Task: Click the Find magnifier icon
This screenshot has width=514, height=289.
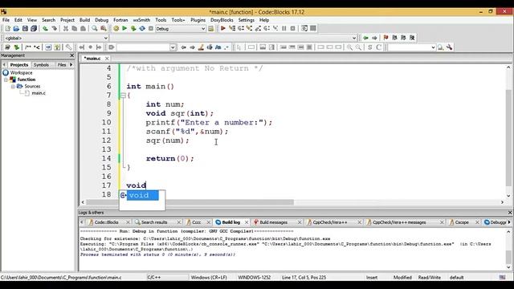Action: pyautogui.click(x=95, y=29)
